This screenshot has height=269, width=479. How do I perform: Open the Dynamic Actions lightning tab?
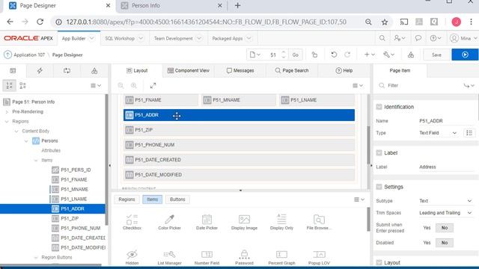coord(40,71)
